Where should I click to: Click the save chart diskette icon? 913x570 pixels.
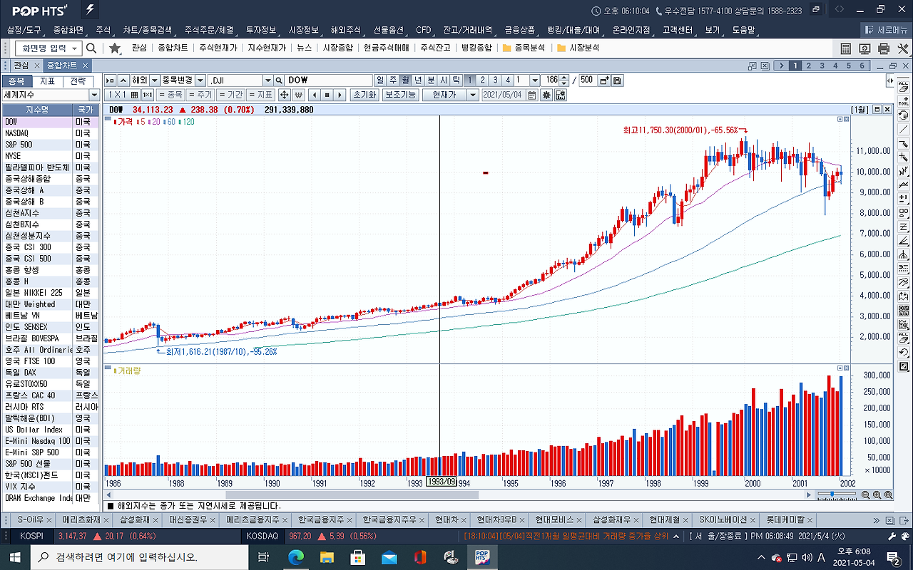pos(617,81)
